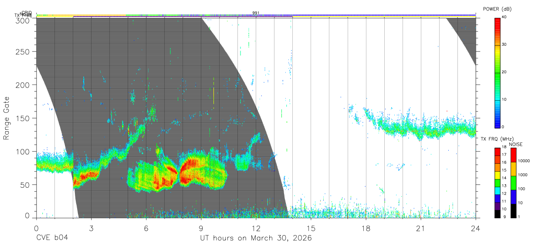
Task: Click the 10000 label on the NOISE legend
Action: coord(525,161)
